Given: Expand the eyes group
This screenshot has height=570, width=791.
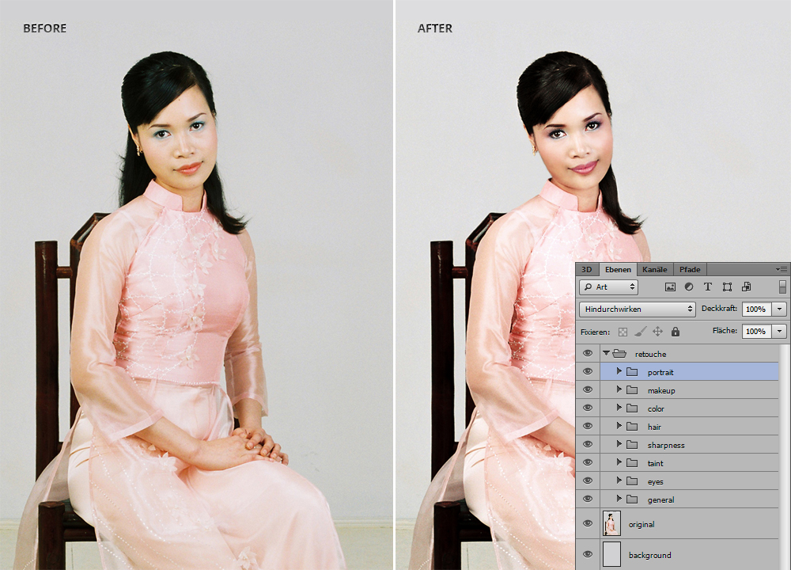Looking at the screenshot, I should coord(619,480).
